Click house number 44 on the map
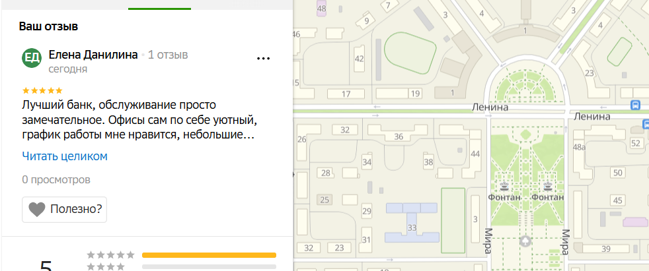649x271 pixels. (475, 154)
